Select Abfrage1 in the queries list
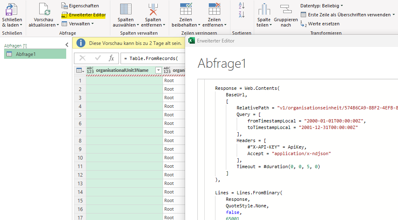This screenshot has height=220, width=398. click(x=35, y=54)
